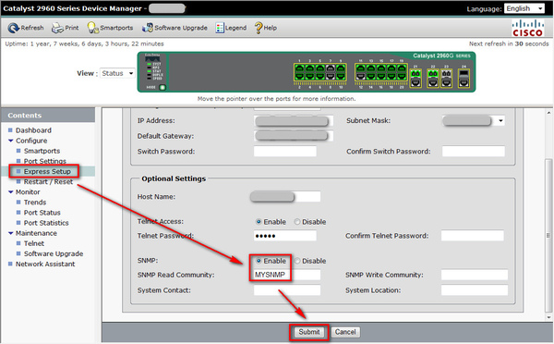Open the Subnet Mask dropdown

tap(474, 121)
